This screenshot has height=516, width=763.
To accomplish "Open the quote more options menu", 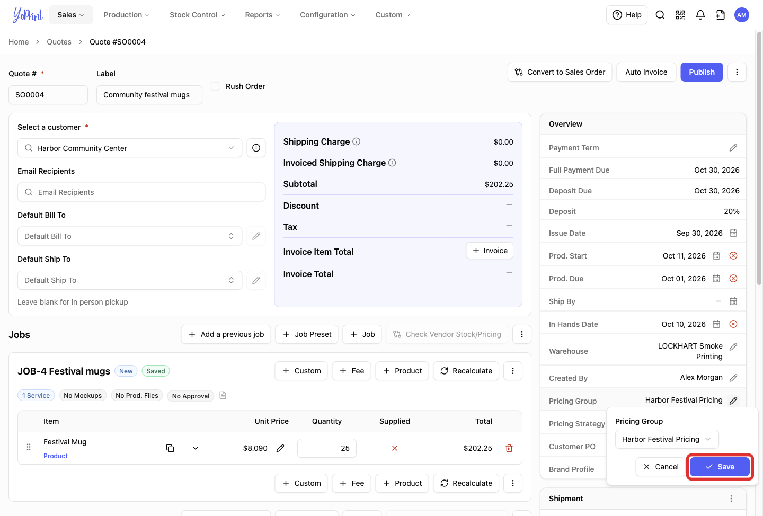I will [737, 72].
